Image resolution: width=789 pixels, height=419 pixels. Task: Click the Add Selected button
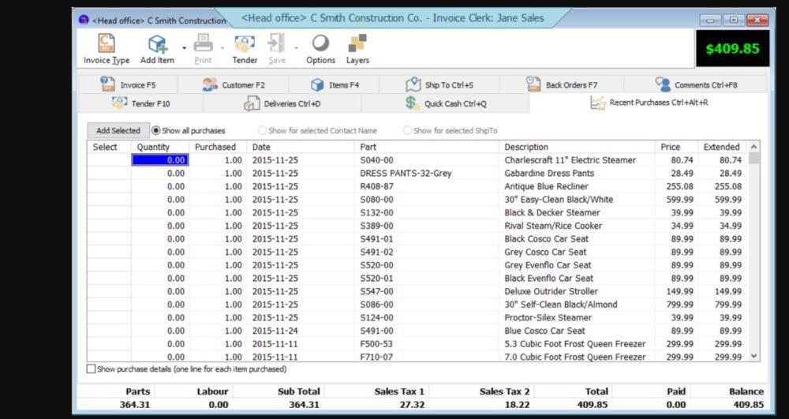point(118,131)
